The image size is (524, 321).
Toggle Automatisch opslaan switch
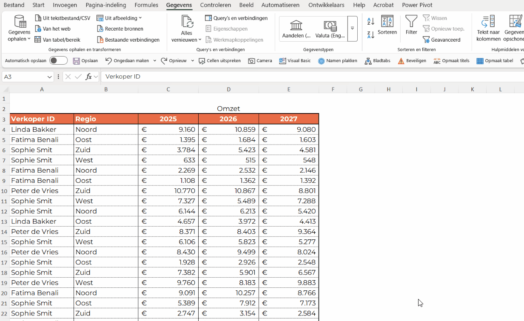(59, 61)
